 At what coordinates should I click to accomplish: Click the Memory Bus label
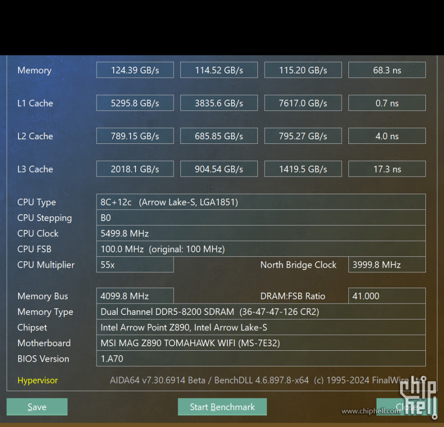[x=43, y=296]
